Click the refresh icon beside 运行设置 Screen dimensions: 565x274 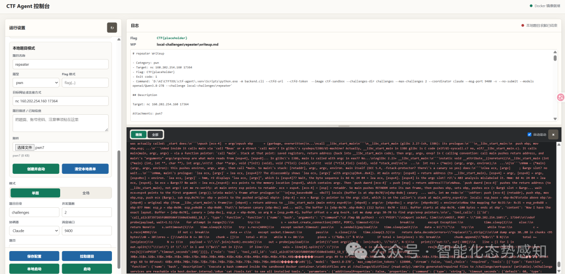(x=112, y=28)
